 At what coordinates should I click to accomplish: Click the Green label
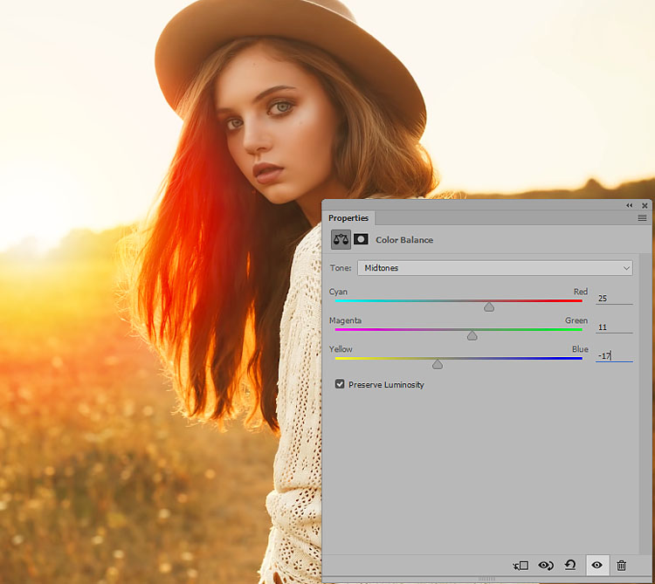[x=576, y=320]
